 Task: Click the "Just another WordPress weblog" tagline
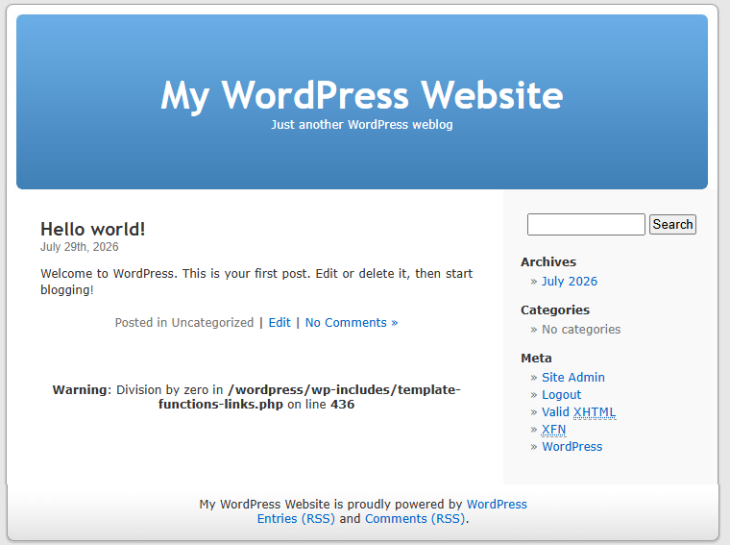tap(362, 125)
